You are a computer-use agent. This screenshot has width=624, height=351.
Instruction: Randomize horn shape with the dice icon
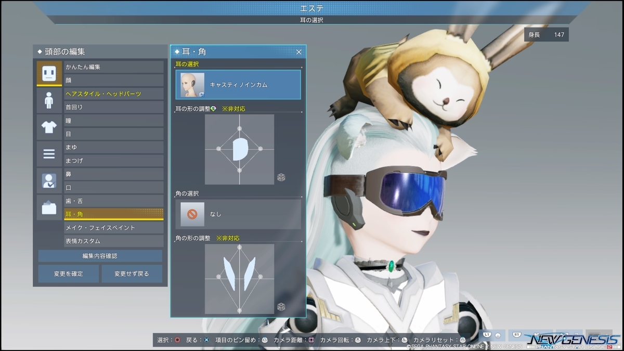(x=281, y=307)
